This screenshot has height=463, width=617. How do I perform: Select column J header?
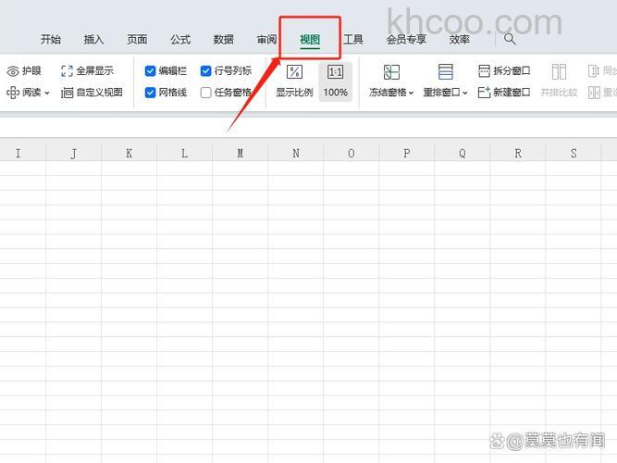click(x=74, y=153)
